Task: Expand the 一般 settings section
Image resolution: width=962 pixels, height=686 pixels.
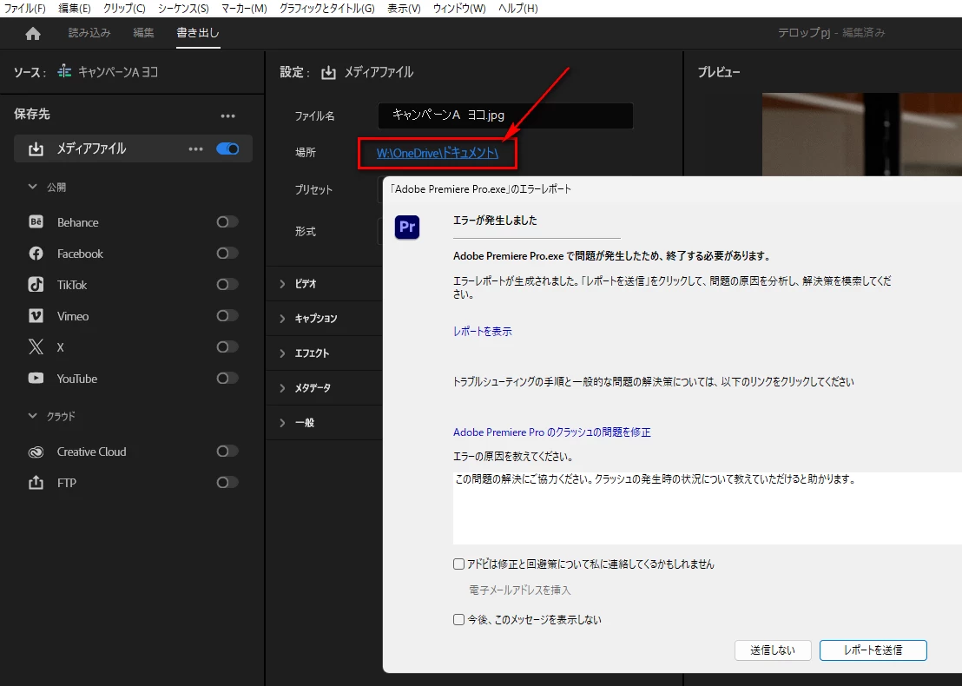Action: [x=282, y=423]
